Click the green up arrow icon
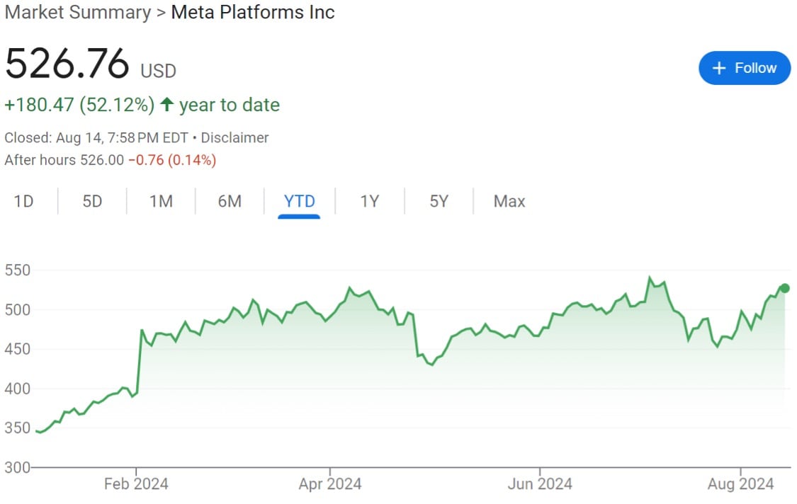797x504 pixels. pos(167,105)
